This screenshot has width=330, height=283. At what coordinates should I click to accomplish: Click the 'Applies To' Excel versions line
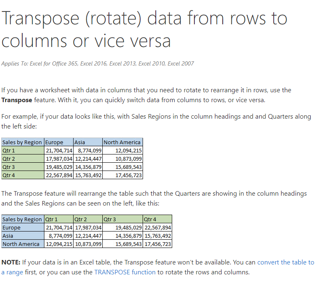97,63
